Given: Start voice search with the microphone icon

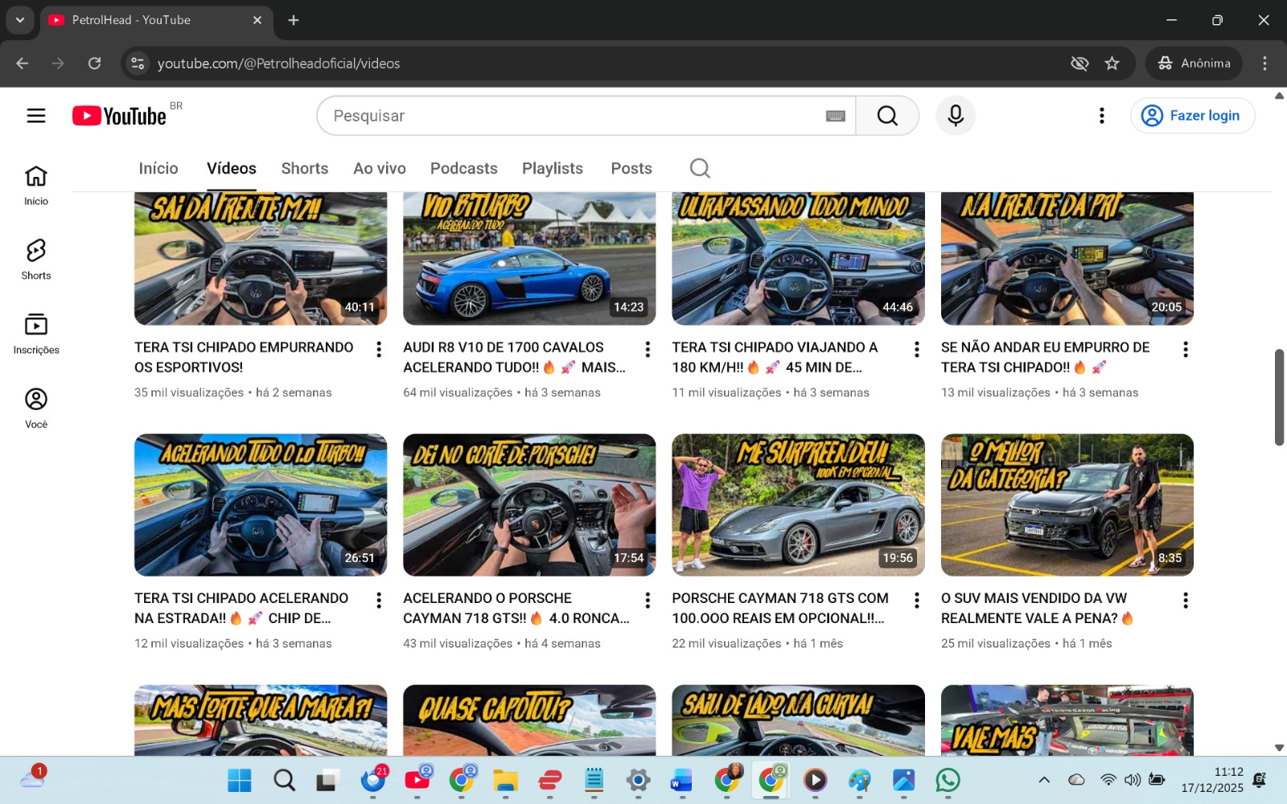Looking at the screenshot, I should point(955,116).
